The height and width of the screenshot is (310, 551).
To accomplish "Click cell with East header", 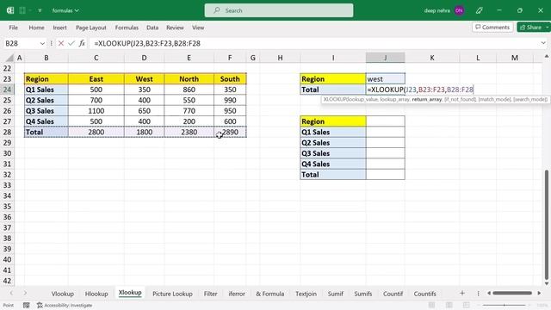I will [x=96, y=79].
